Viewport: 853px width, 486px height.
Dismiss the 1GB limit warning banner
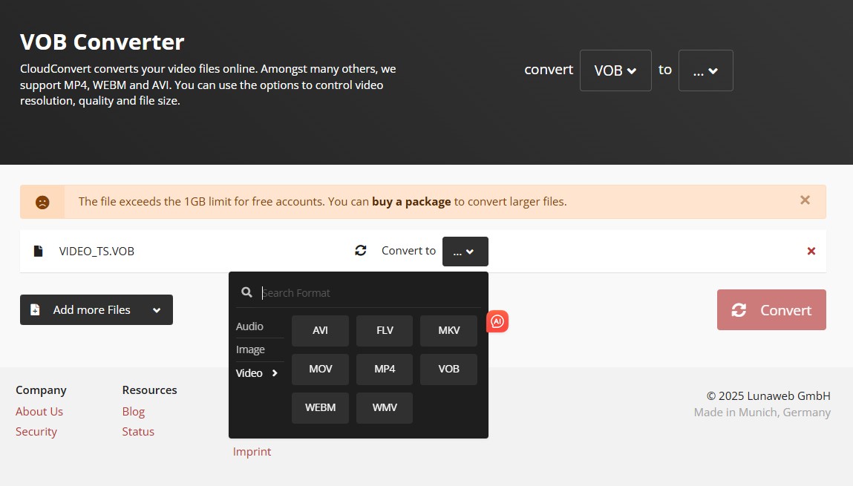click(805, 200)
